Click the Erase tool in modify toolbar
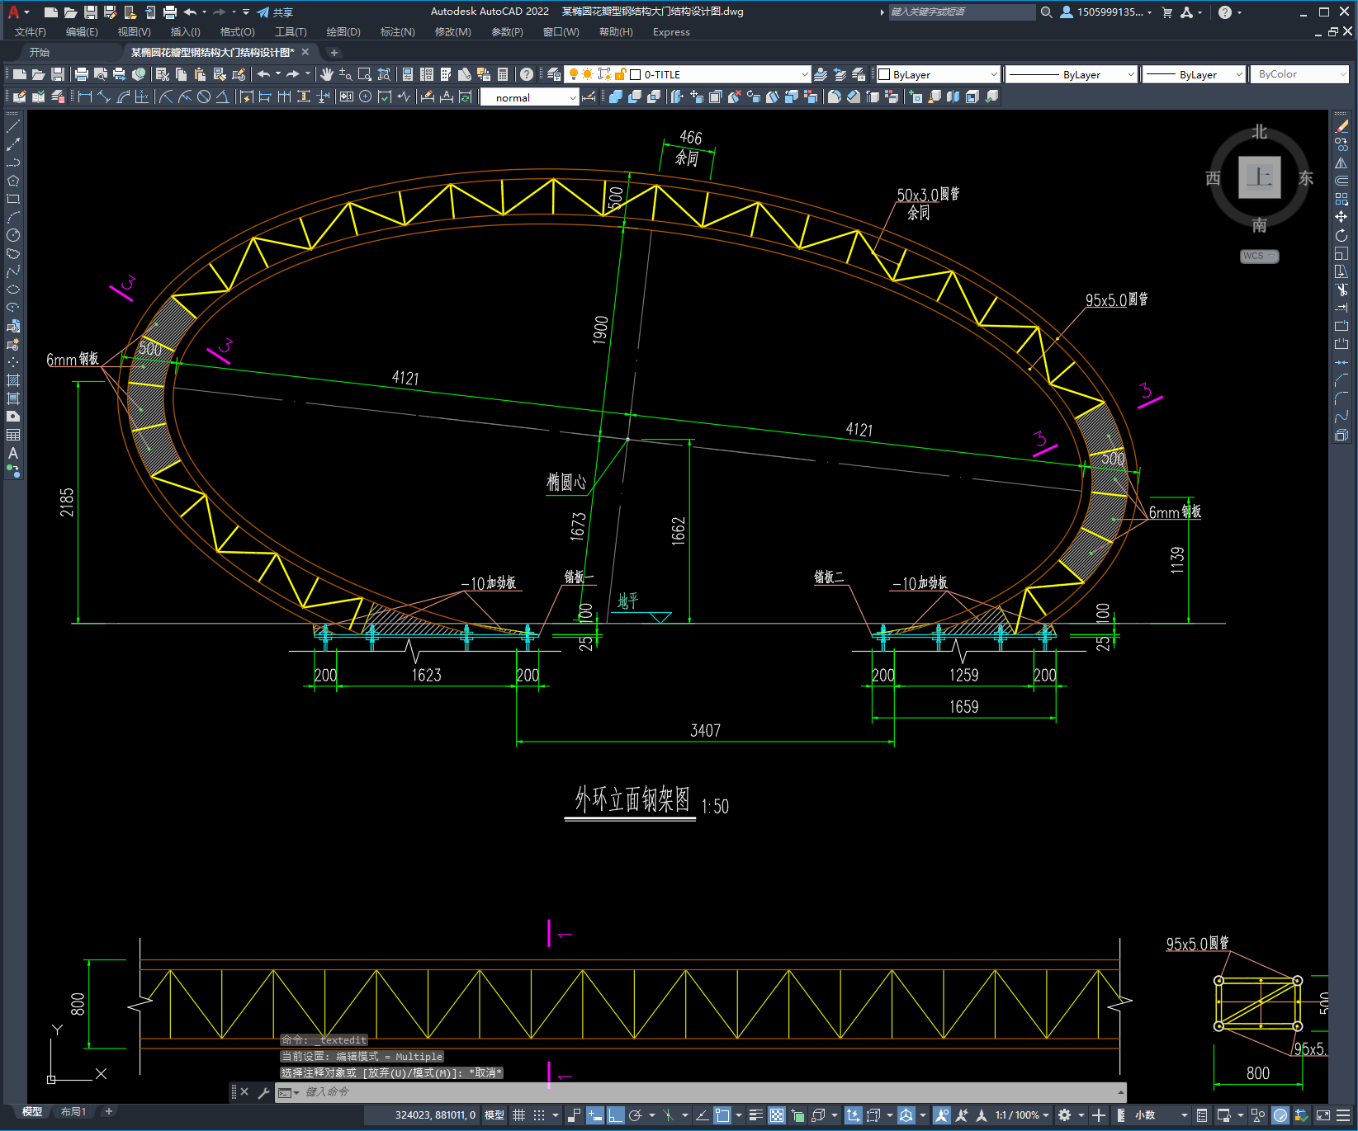The height and width of the screenshot is (1131, 1358). [1341, 126]
